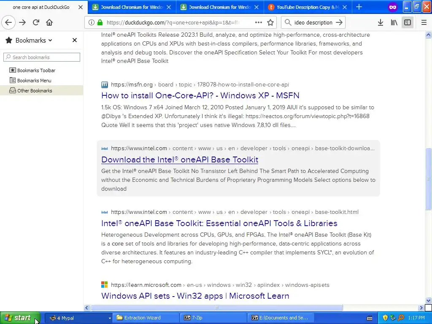Image resolution: width=432 pixels, height=324 pixels.
Task: Close the bookmarks sidebar
Action: (x=74, y=40)
